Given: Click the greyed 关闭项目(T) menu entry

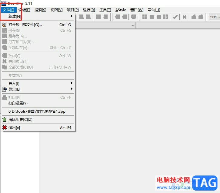Looking at the screenshot, I should 38,62.
